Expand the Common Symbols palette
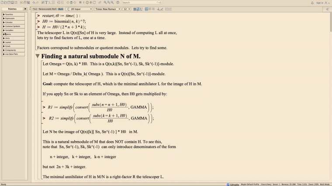 point(14,26)
